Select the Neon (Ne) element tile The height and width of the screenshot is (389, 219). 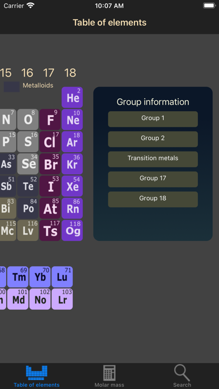coord(72,120)
